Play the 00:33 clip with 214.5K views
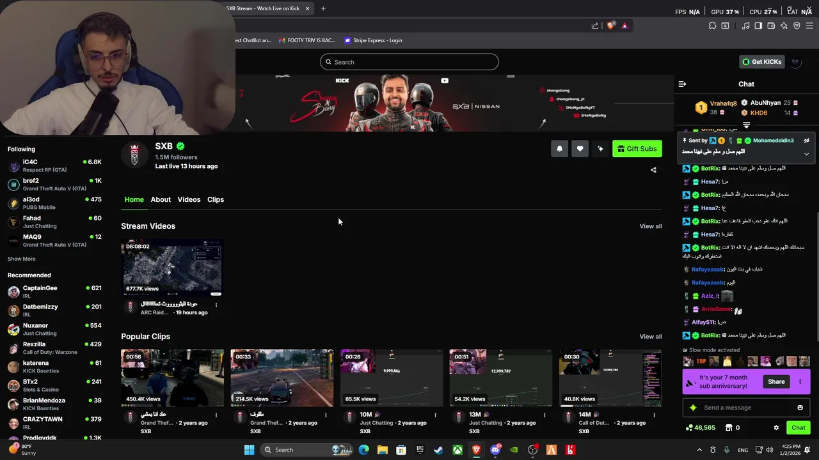 282,378
